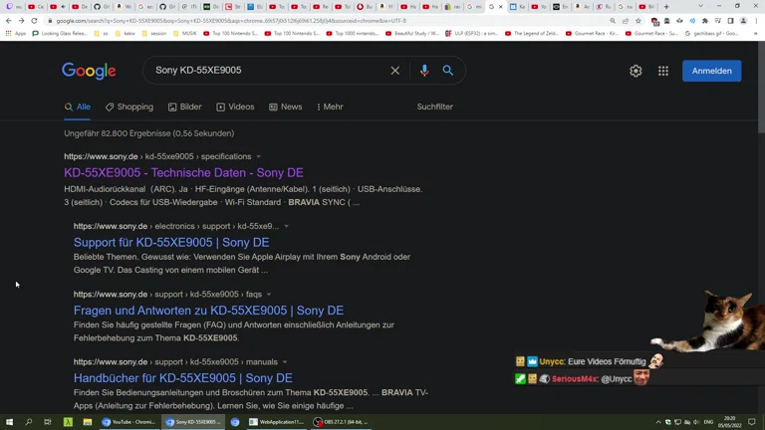Screen dimensions: 765x430
Task: Click the Anmelden sign-in button
Action: pos(711,71)
